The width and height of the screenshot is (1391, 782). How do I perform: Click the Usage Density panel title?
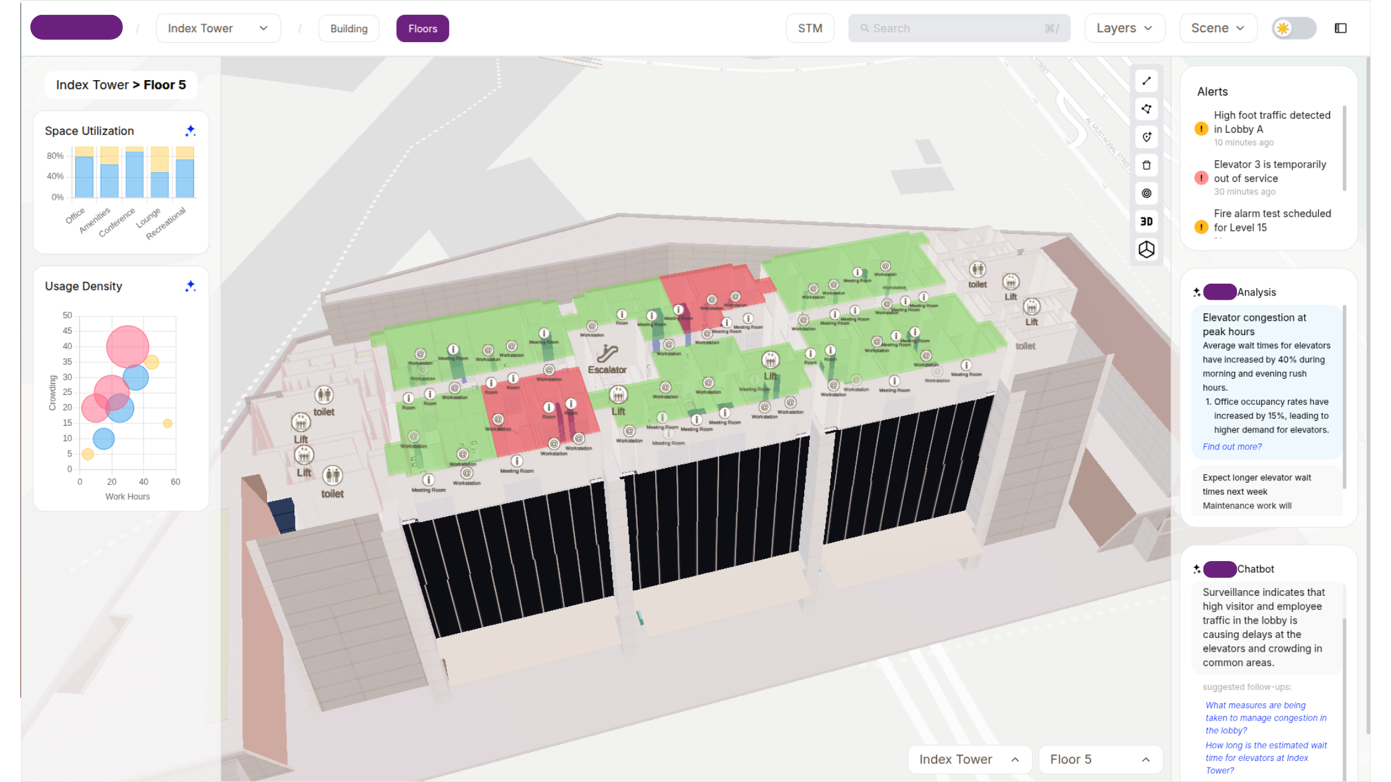(83, 286)
